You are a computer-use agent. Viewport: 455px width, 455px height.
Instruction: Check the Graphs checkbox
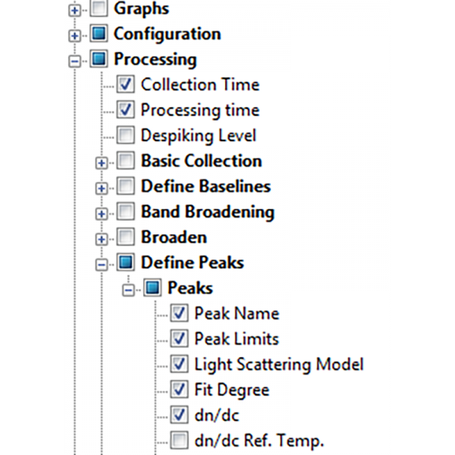pos(99,8)
